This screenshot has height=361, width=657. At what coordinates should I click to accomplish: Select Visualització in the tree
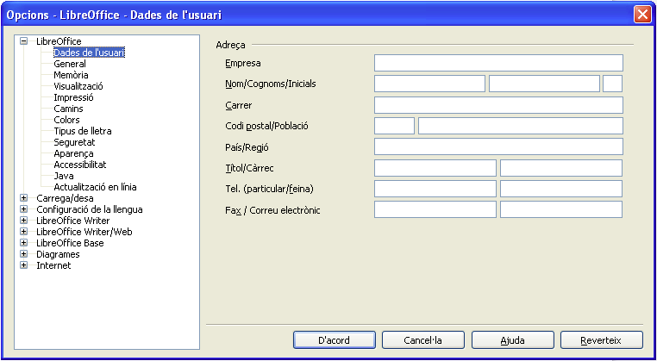coord(78,86)
